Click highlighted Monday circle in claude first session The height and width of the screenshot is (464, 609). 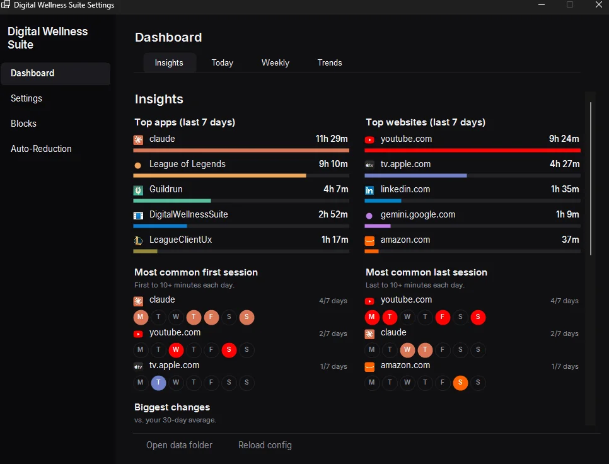click(x=141, y=317)
